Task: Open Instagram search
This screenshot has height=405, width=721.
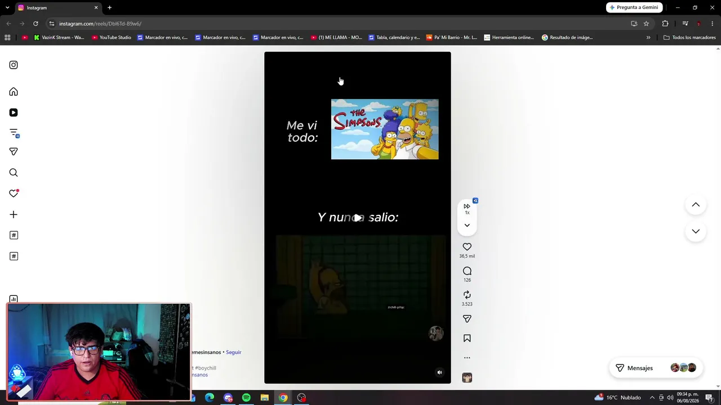Action: [14, 173]
